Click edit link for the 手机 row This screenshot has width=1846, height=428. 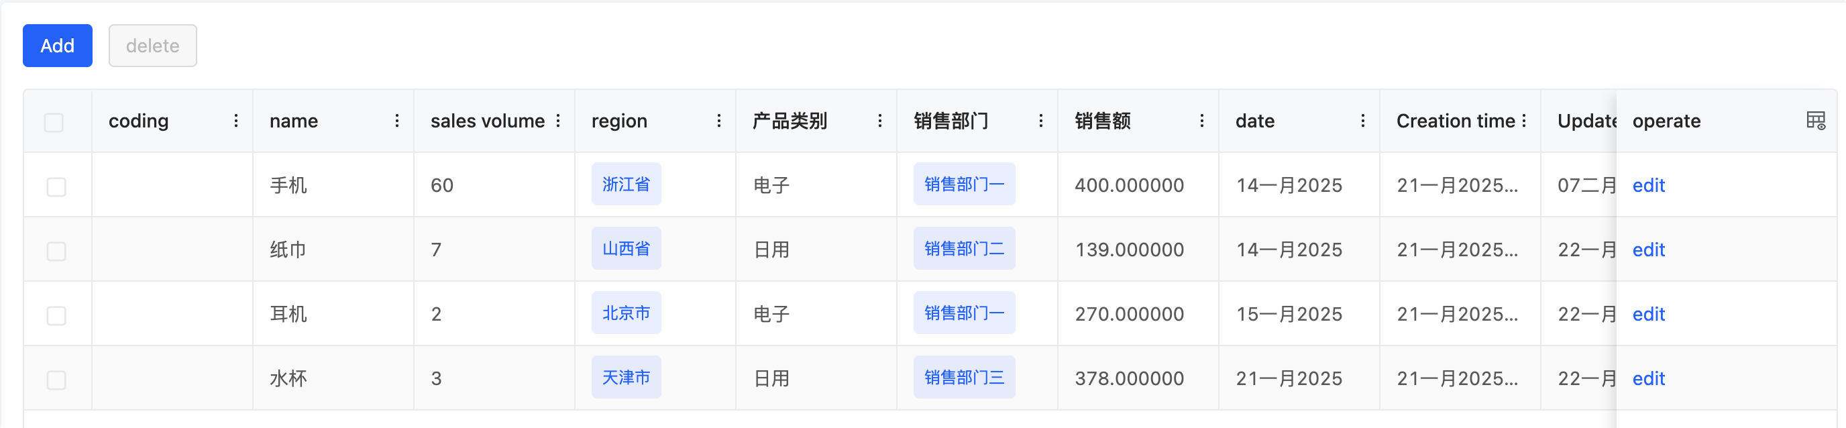[1648, 186]
